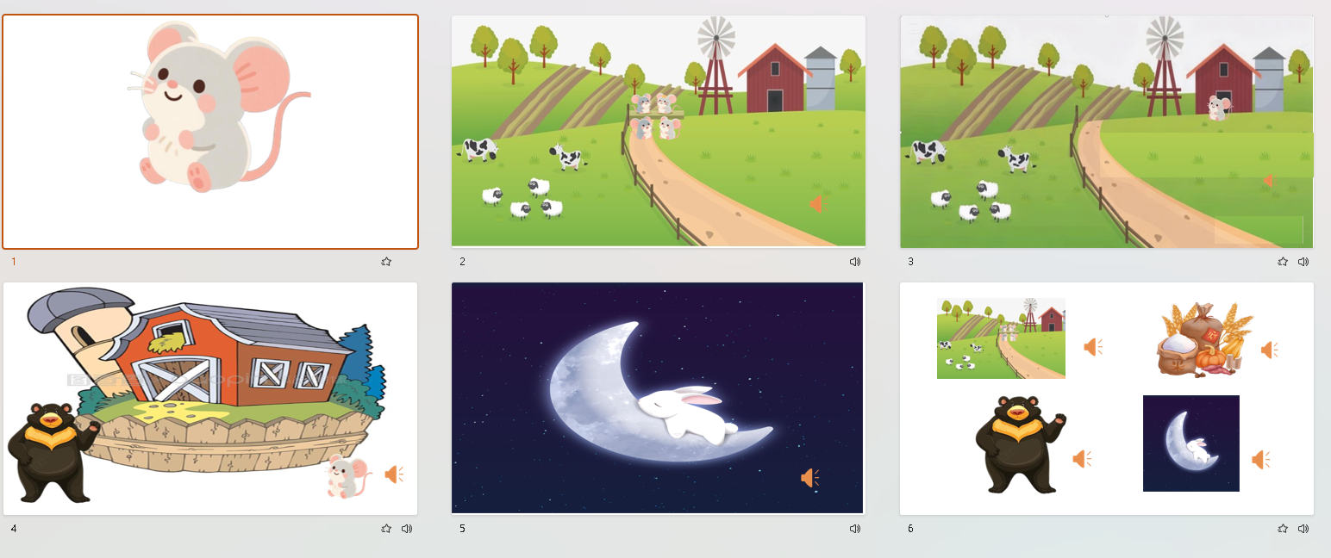This screenshot has width=1331, height=558.
Task: Click the animation star icon under slide 3
Action: click(1283, 262)
